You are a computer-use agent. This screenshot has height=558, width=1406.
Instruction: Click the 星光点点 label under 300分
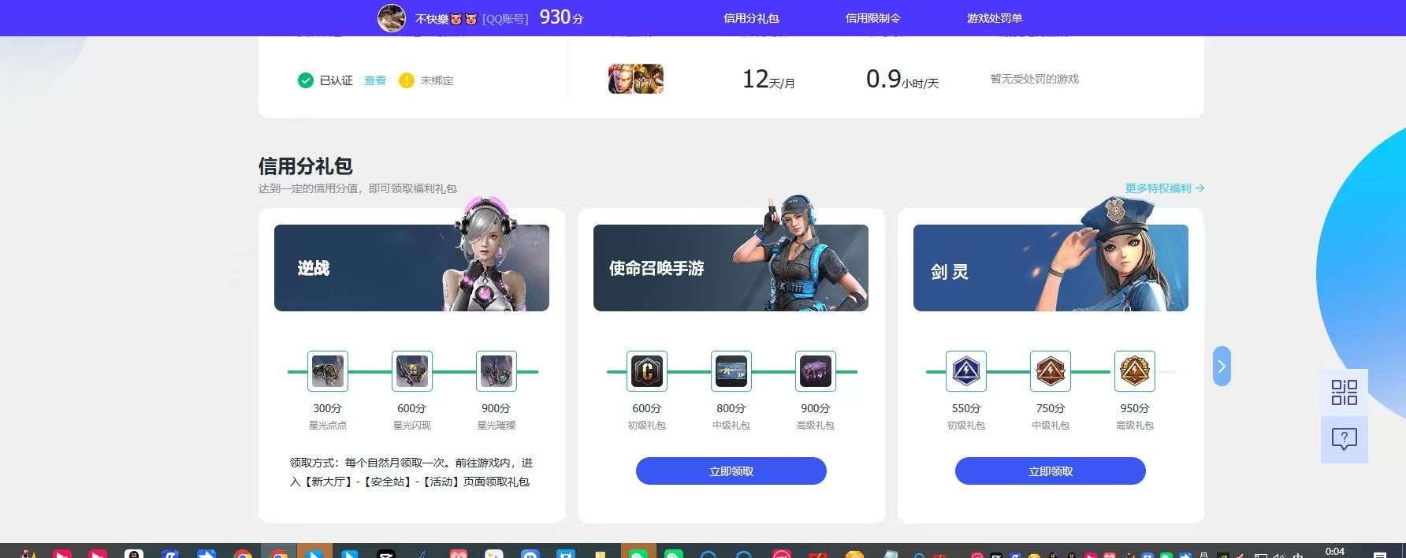click(328, 426)
